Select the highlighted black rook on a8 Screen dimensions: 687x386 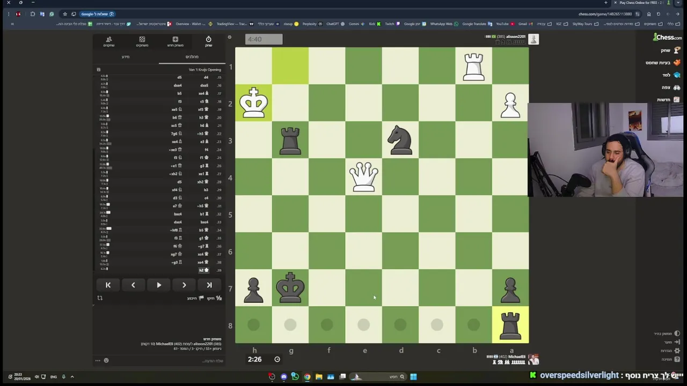point(510,325)
